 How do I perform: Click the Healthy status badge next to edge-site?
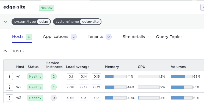46,8
